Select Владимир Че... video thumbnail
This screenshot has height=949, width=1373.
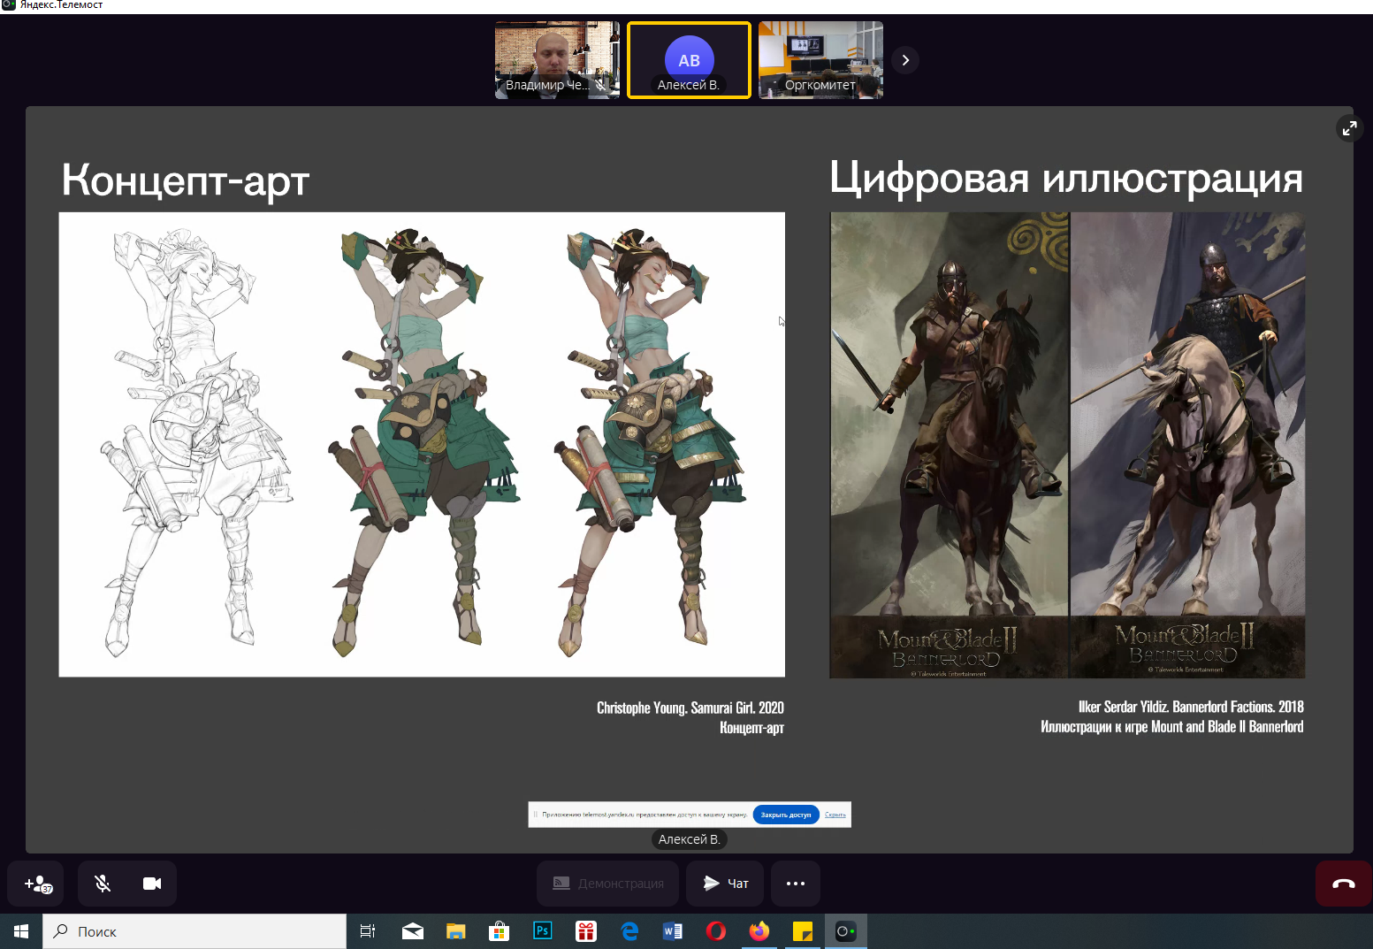click(557, 60)
